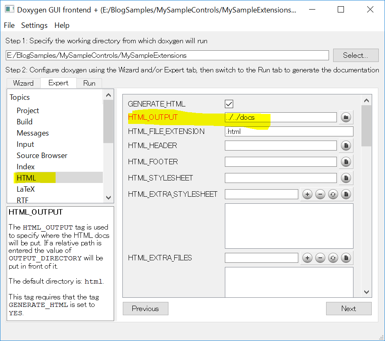Remove entry from HTML_EXTRA_STYLESHEET list
The height and width of the screenshot is (341, 385).
tap(320, 194)
